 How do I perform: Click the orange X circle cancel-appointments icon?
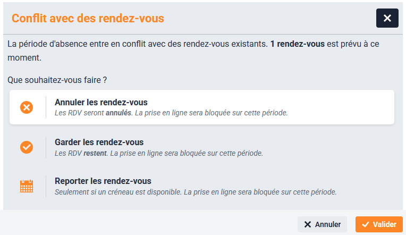(x=27, y=107)
